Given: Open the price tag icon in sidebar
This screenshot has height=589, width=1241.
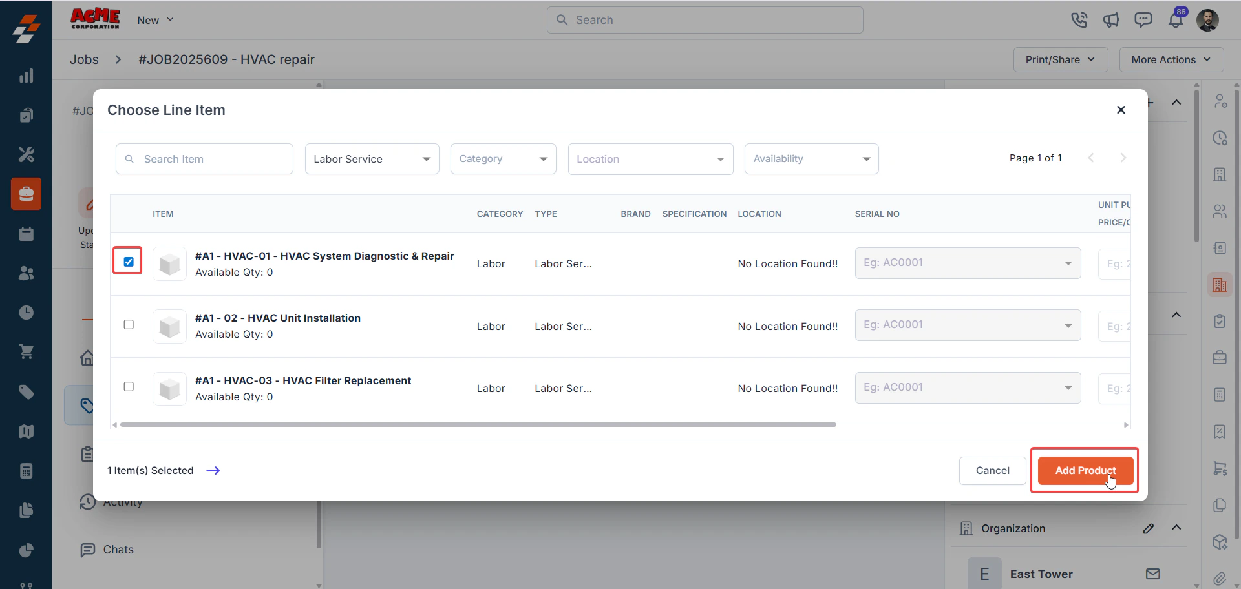Looking at the screenshot, I should [26, 392].
